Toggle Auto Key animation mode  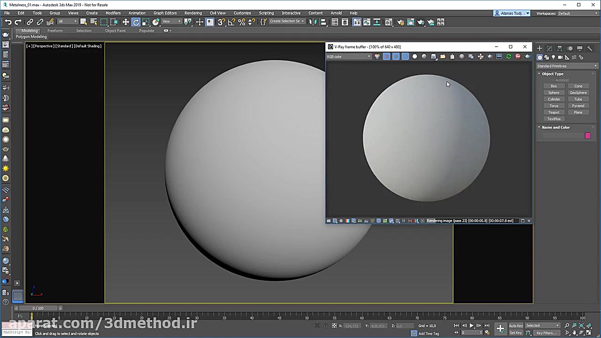pos(516,325)
